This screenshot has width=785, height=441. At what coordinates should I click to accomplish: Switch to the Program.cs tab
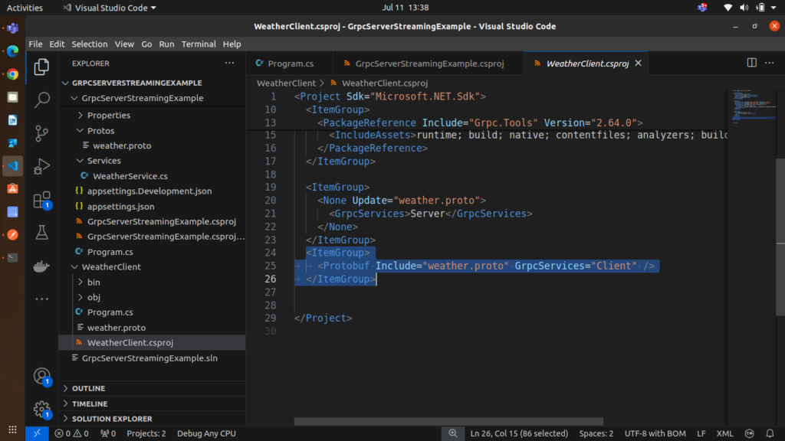coord(291,64)
